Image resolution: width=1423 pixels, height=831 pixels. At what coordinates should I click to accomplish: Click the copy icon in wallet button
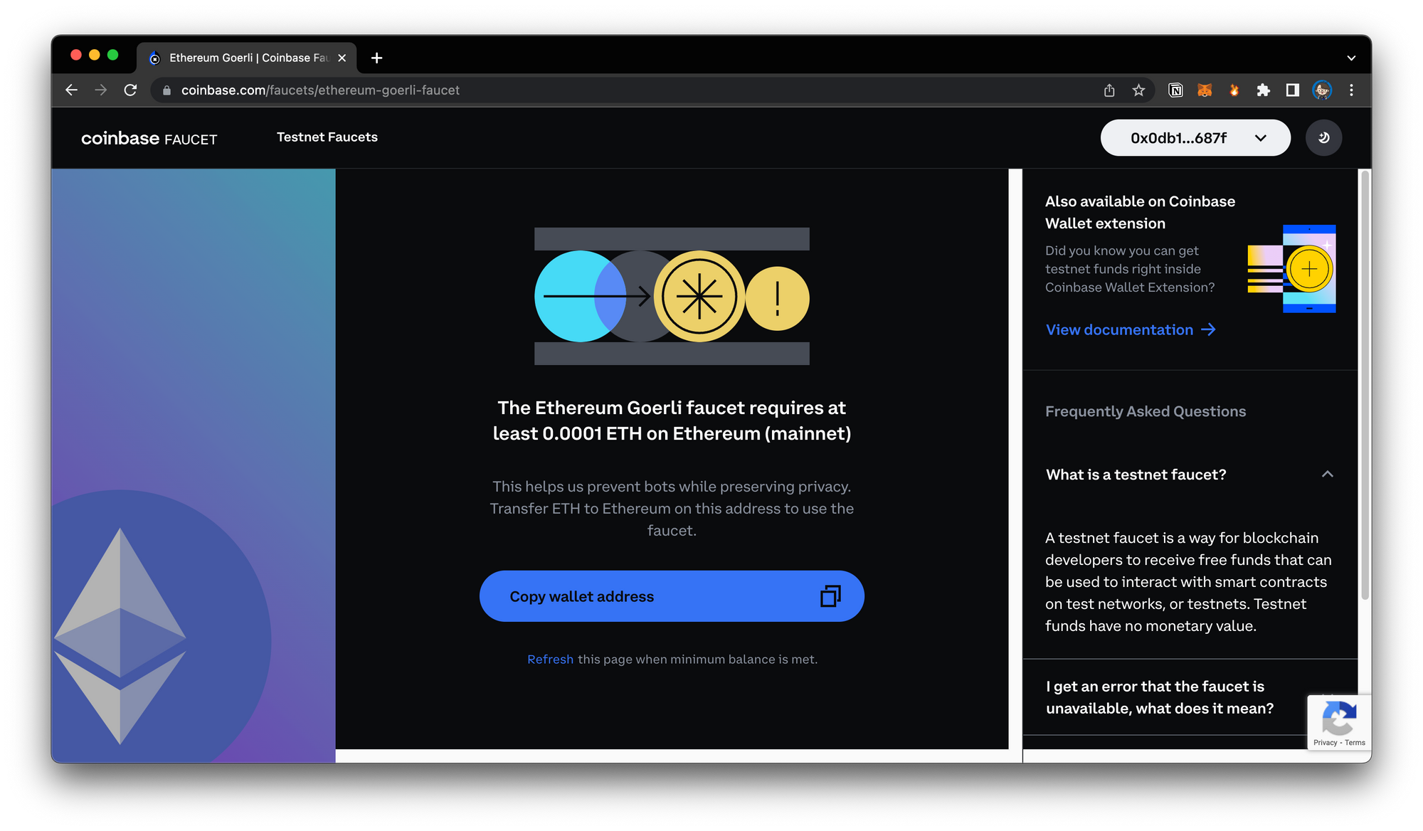click(x=830, y=596)
